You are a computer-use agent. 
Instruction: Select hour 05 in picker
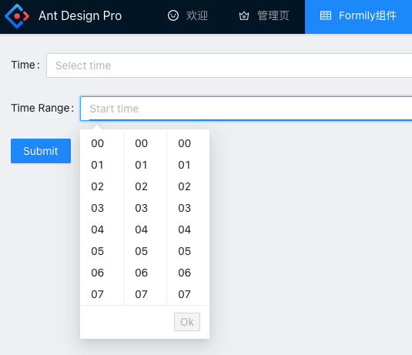pos(102,251)
